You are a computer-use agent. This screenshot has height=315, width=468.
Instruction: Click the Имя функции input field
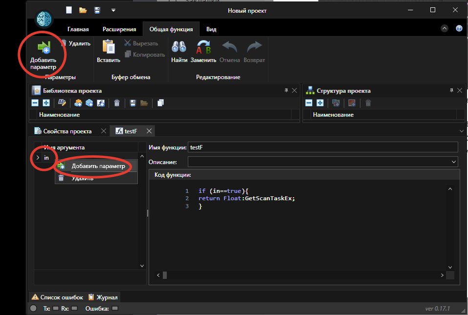(322, 147)
